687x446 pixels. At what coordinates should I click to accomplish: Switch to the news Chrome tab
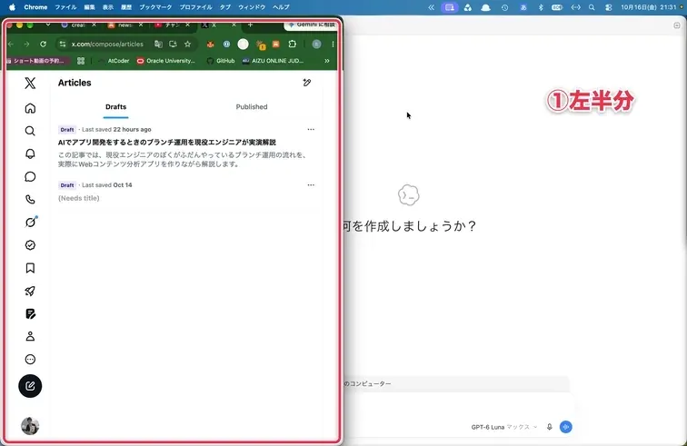point(124,25)
